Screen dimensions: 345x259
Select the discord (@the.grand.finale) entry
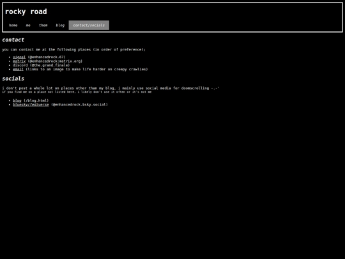41,65
